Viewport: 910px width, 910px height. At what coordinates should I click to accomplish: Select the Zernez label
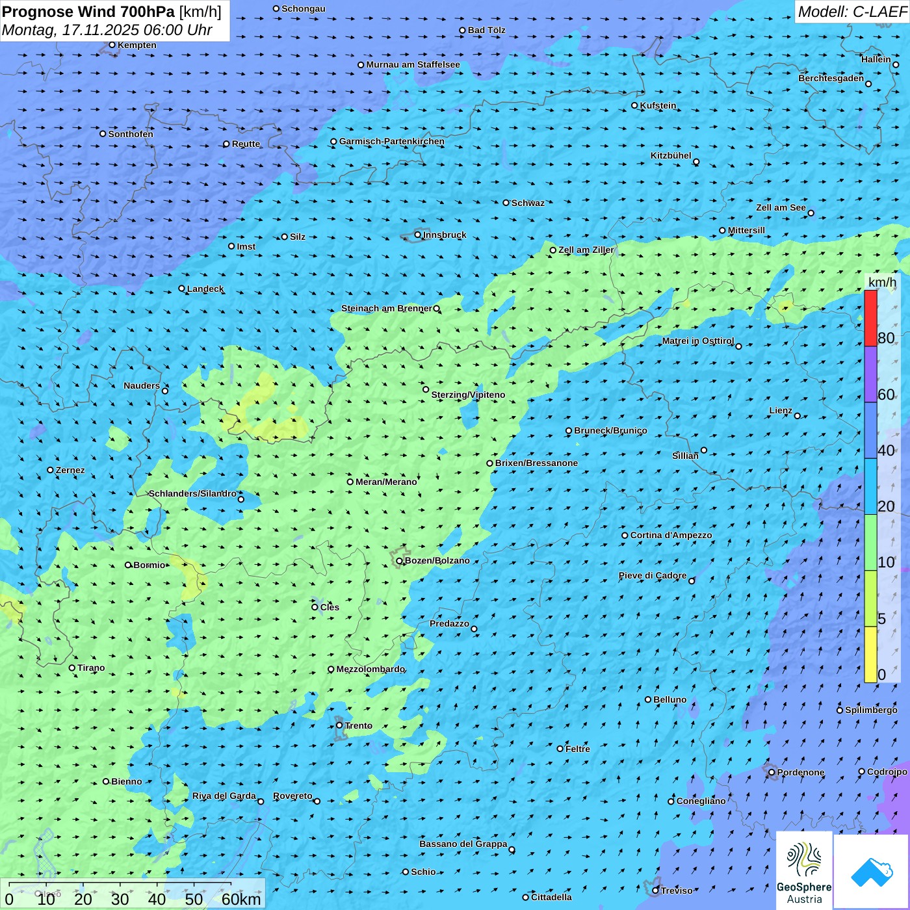(70, 470)
